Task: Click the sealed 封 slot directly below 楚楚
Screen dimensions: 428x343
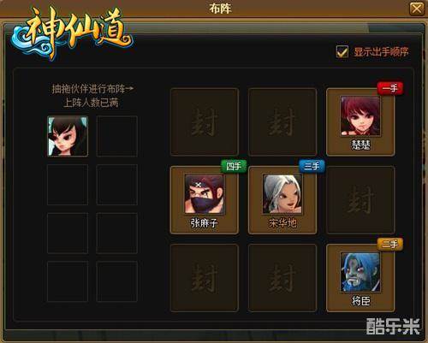Action: pyautogui.click(x=360, y=200)
